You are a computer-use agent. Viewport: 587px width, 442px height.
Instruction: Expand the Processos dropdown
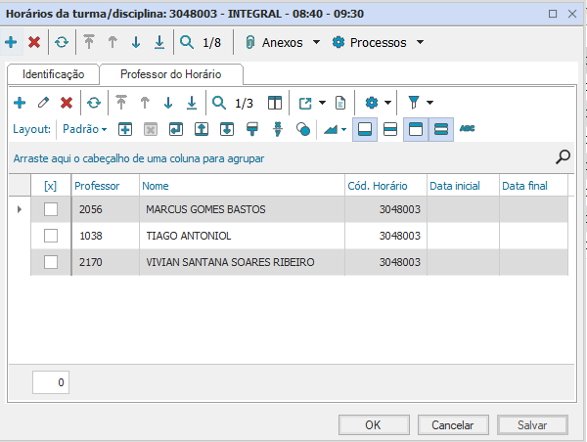[x=378, y=43]
